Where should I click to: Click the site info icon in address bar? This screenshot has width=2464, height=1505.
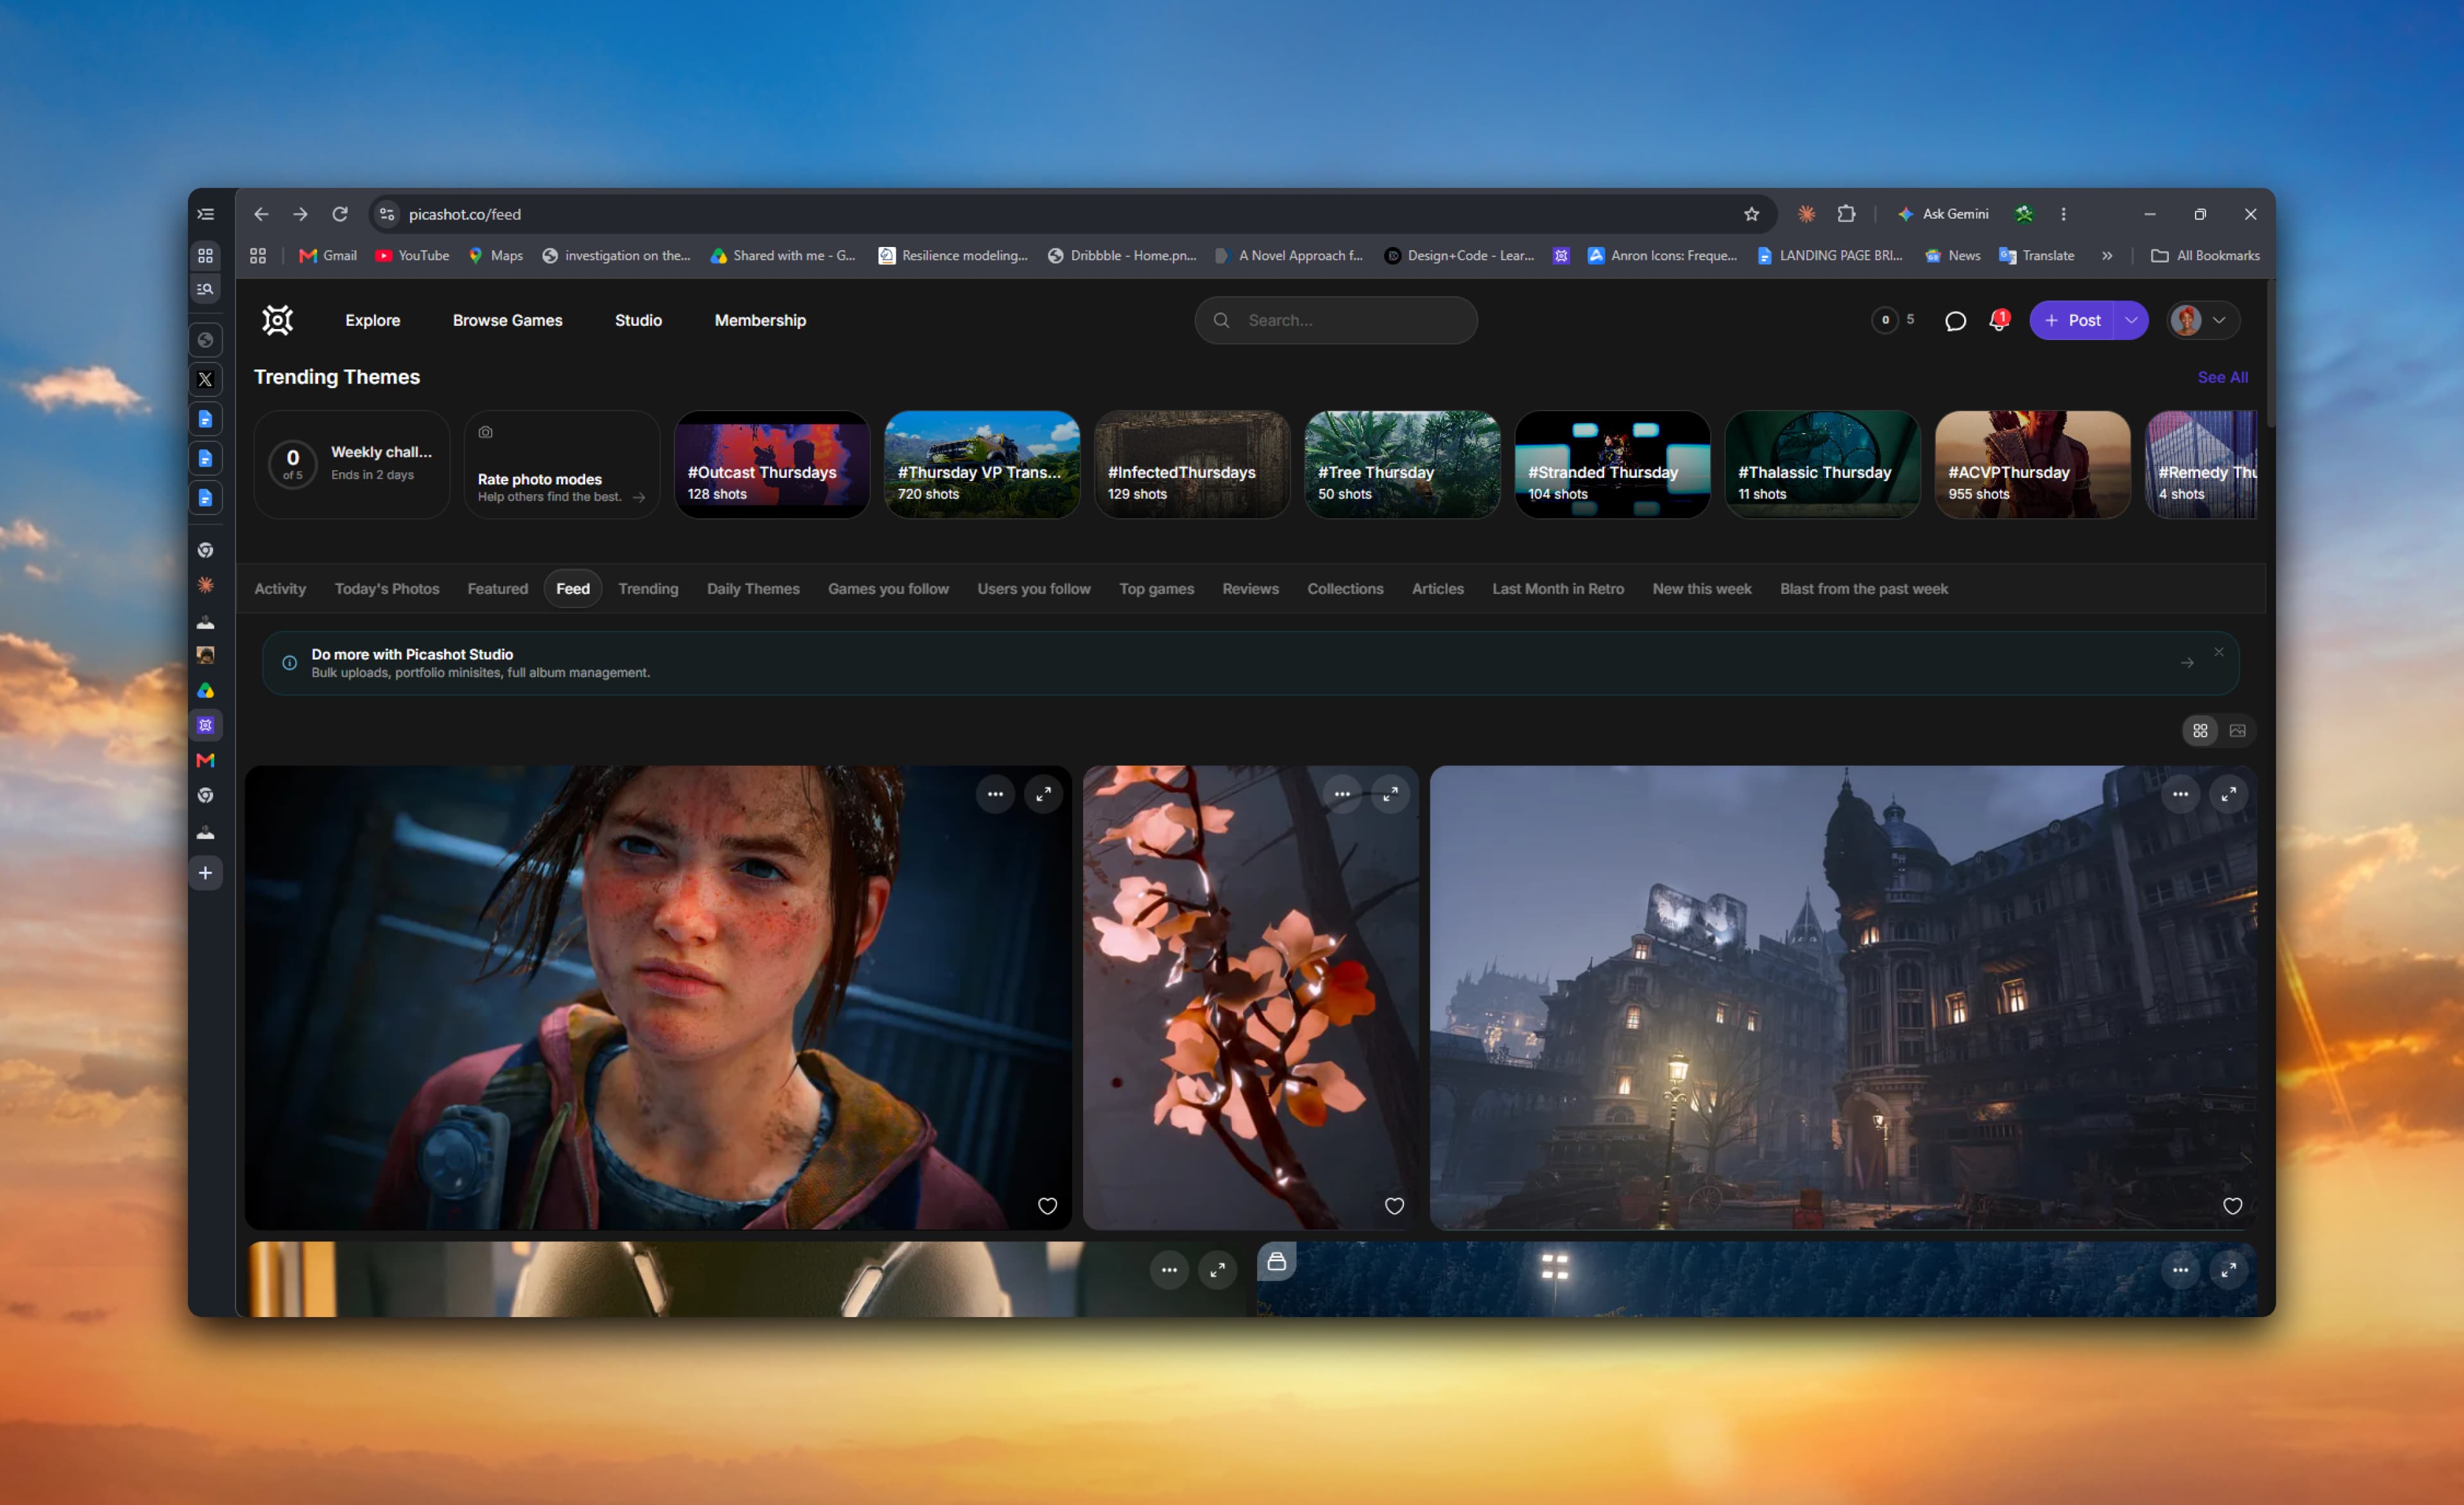click(x=387, y=214)
